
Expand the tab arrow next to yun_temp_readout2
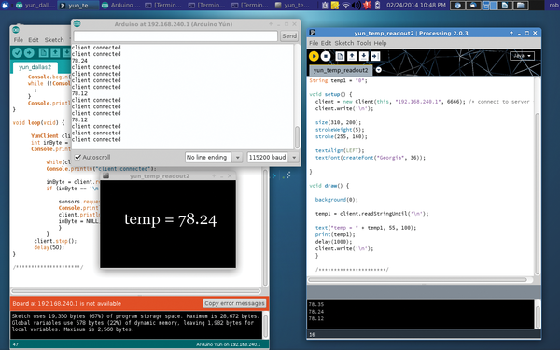pos(378,70)
